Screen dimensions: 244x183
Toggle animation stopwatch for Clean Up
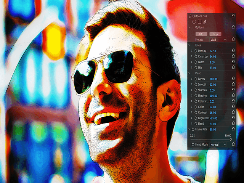[x=196, y=56]
